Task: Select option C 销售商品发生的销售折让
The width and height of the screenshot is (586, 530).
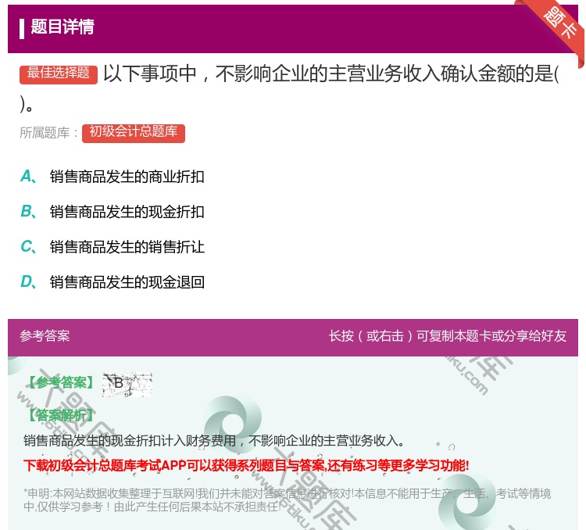Action: [x=113, y=247]
